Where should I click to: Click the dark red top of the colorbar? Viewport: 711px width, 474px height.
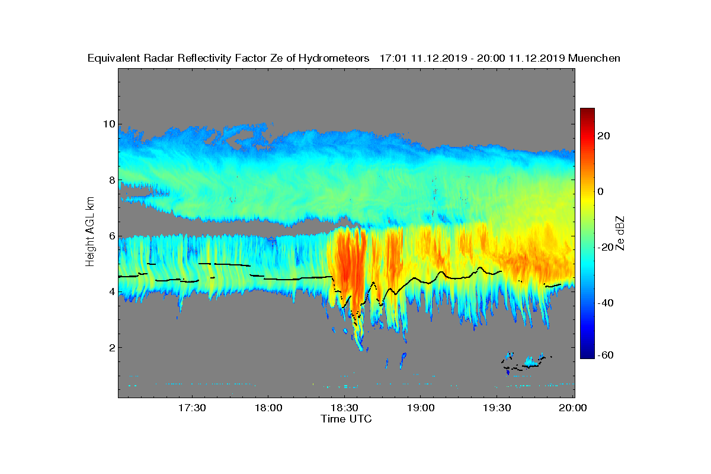tap(587, 113)
